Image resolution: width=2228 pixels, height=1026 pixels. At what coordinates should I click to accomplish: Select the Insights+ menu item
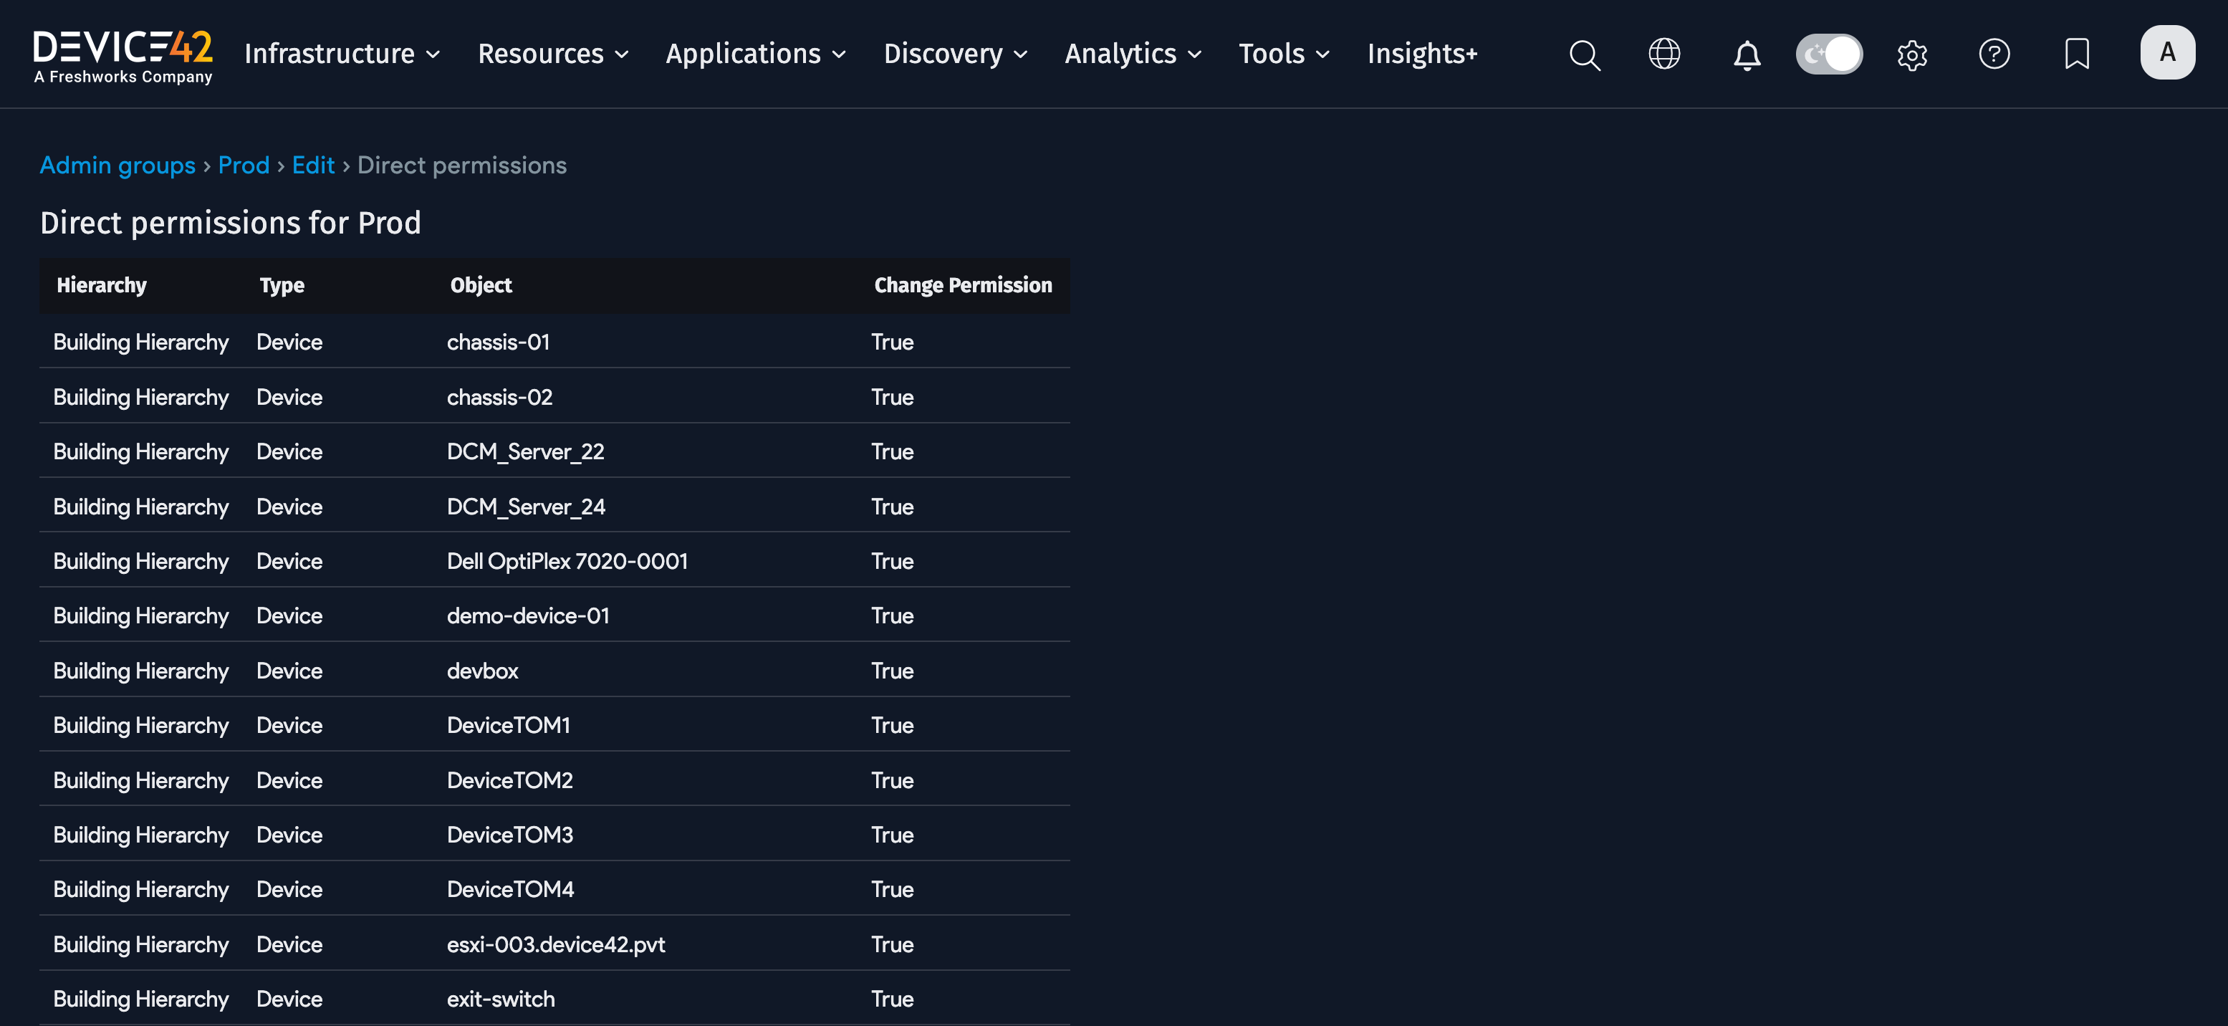(1422, 54)
